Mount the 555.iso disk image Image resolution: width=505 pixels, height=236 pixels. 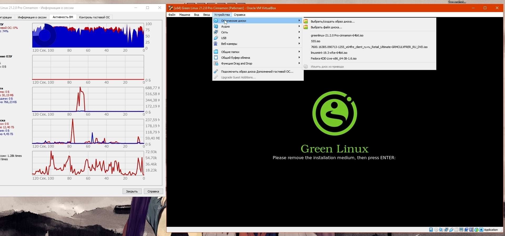(x=370, y=41)
